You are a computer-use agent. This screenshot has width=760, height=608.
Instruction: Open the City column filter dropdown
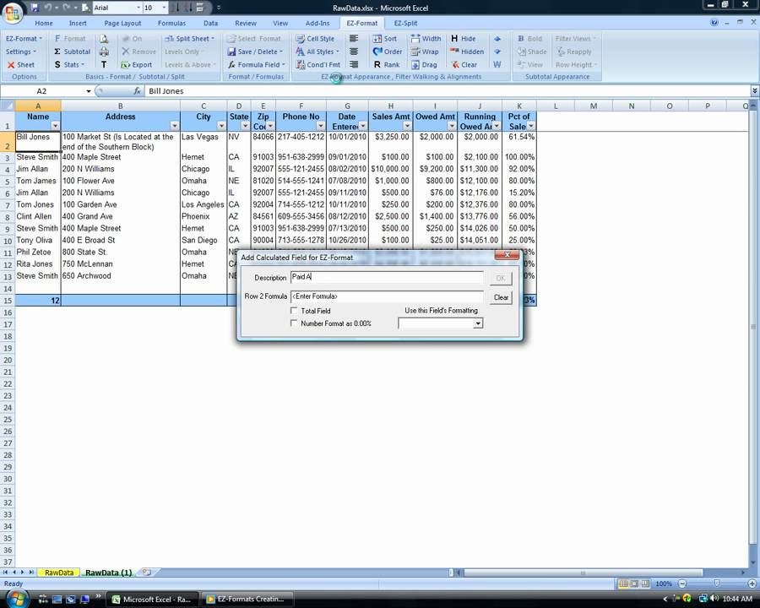[x=221, y=126]
